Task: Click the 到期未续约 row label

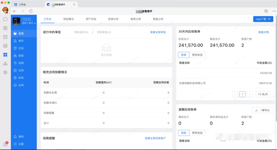Action: coord(50,103)
